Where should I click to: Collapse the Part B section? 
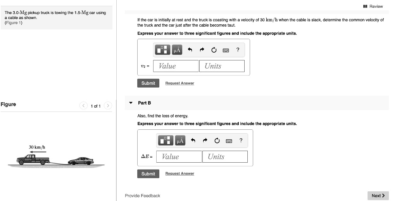(131, 103)
